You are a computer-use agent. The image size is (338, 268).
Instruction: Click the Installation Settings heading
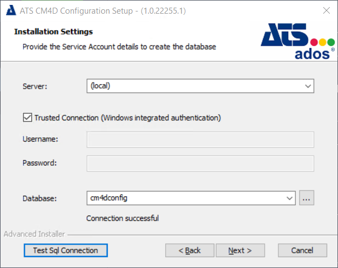53,32
